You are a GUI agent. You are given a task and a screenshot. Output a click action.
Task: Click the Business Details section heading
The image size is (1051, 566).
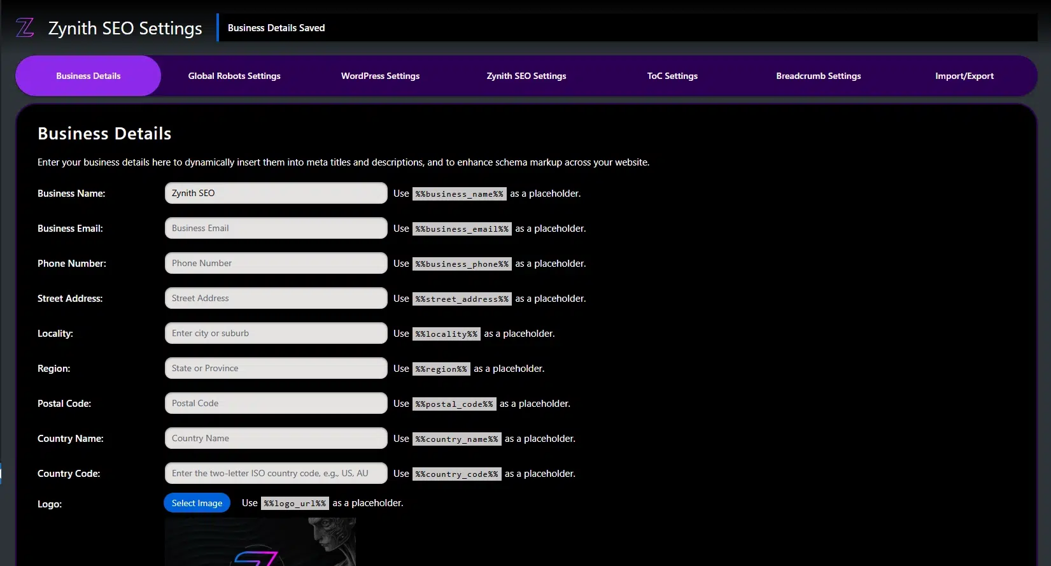(104, 134)
